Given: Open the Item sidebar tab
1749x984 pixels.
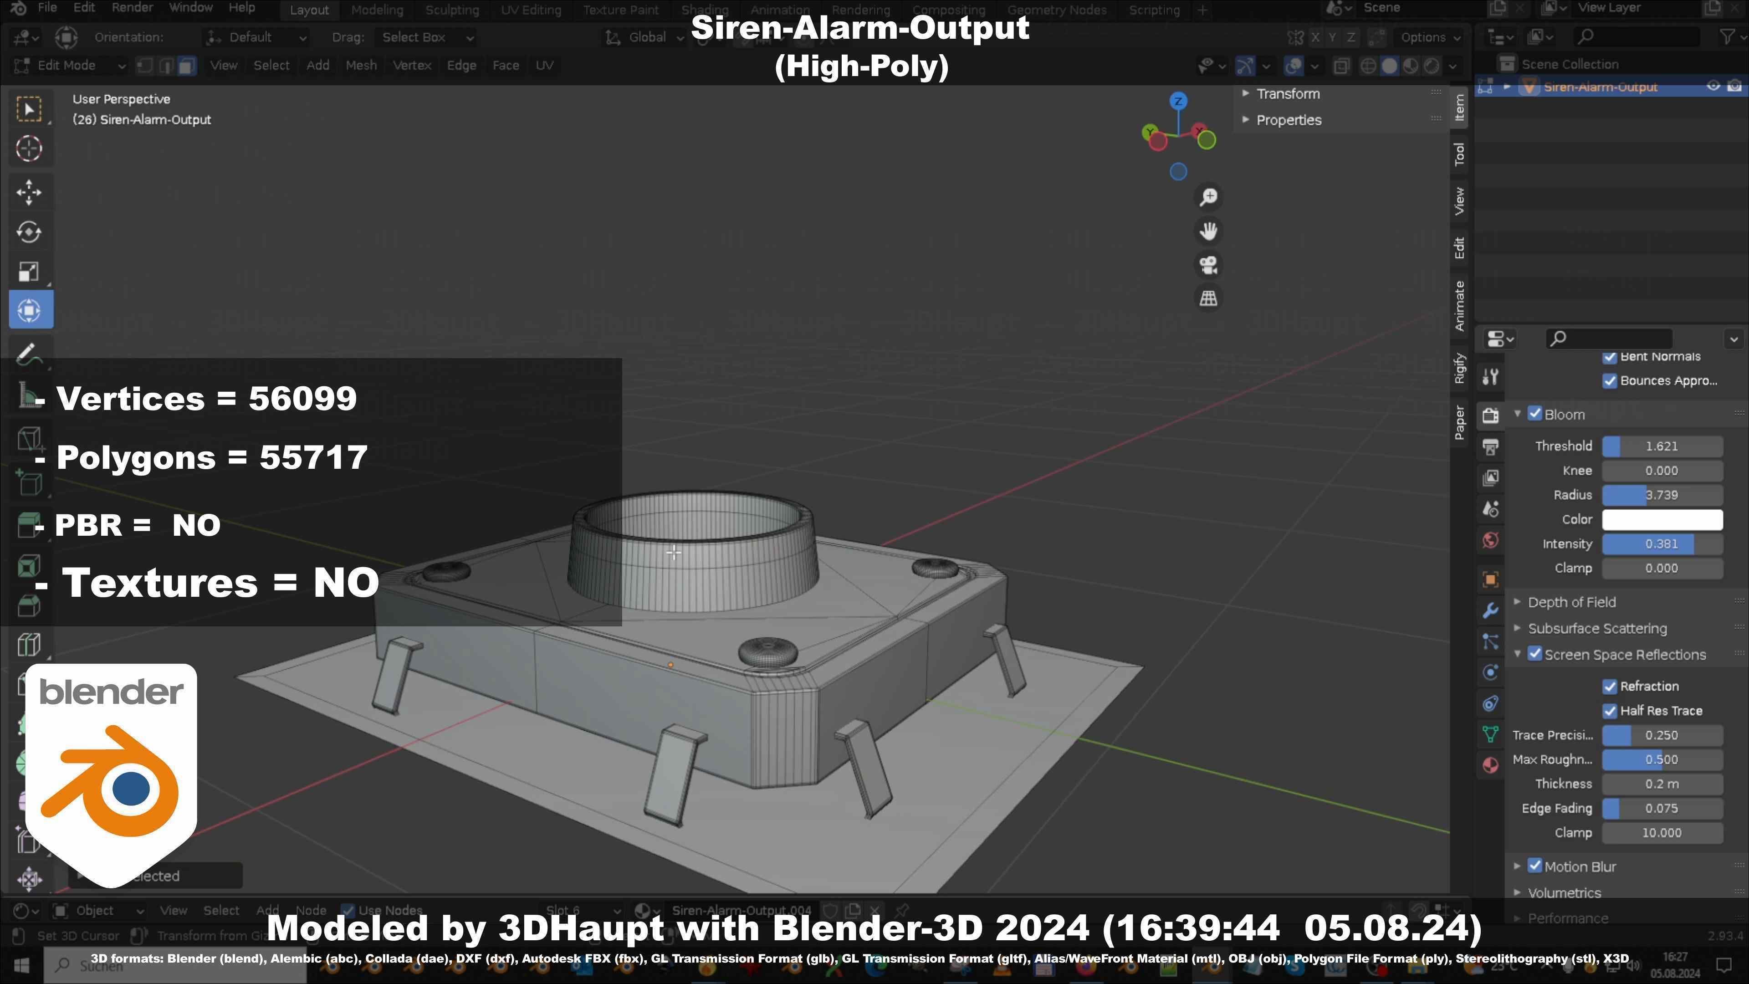Looking at the screenshot, I should pos(1459,109).
